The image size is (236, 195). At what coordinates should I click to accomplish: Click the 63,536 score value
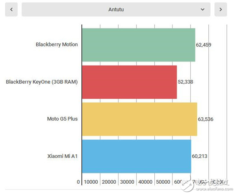tap(205, 119)
